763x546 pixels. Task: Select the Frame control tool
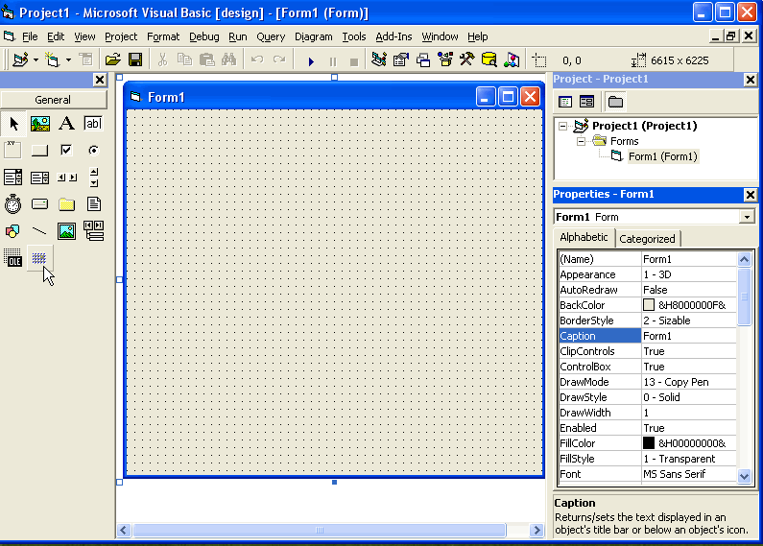click(13, 151)
